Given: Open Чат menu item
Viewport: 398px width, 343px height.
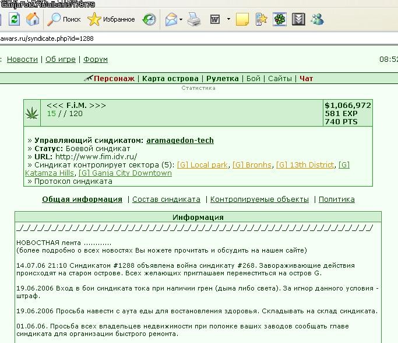Looking at the screenshot, I should (306, 79).
